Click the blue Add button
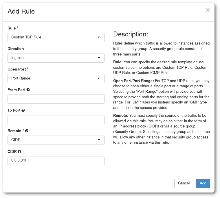 tap(203, 183)
